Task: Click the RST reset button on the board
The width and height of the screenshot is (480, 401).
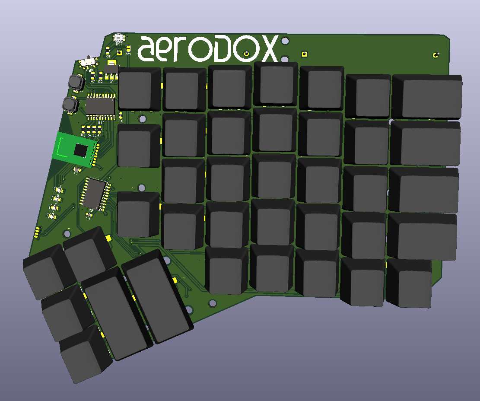Action: (x=119, y=38)
